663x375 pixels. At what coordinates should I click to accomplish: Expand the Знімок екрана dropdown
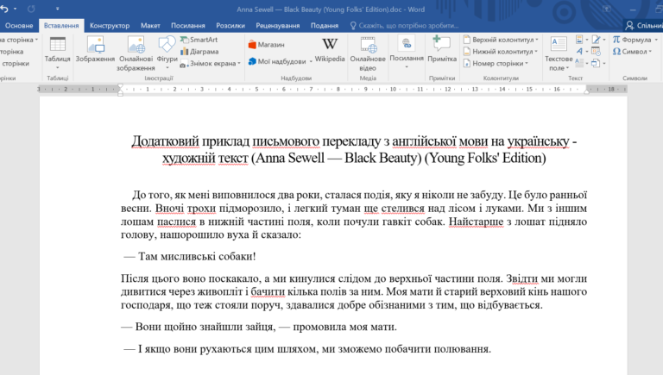point(239,63)
